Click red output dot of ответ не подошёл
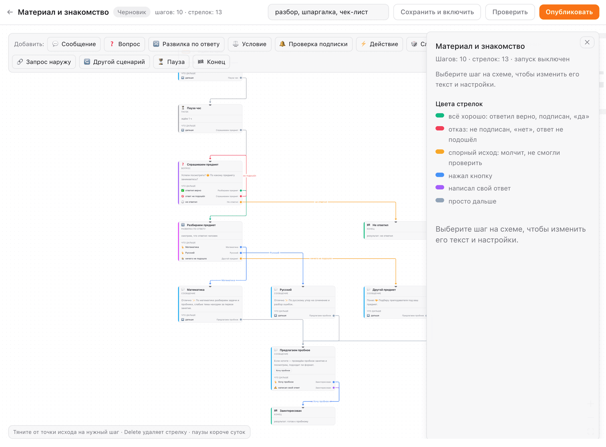The height and width of the screenshot is (447, 606). 241,196
